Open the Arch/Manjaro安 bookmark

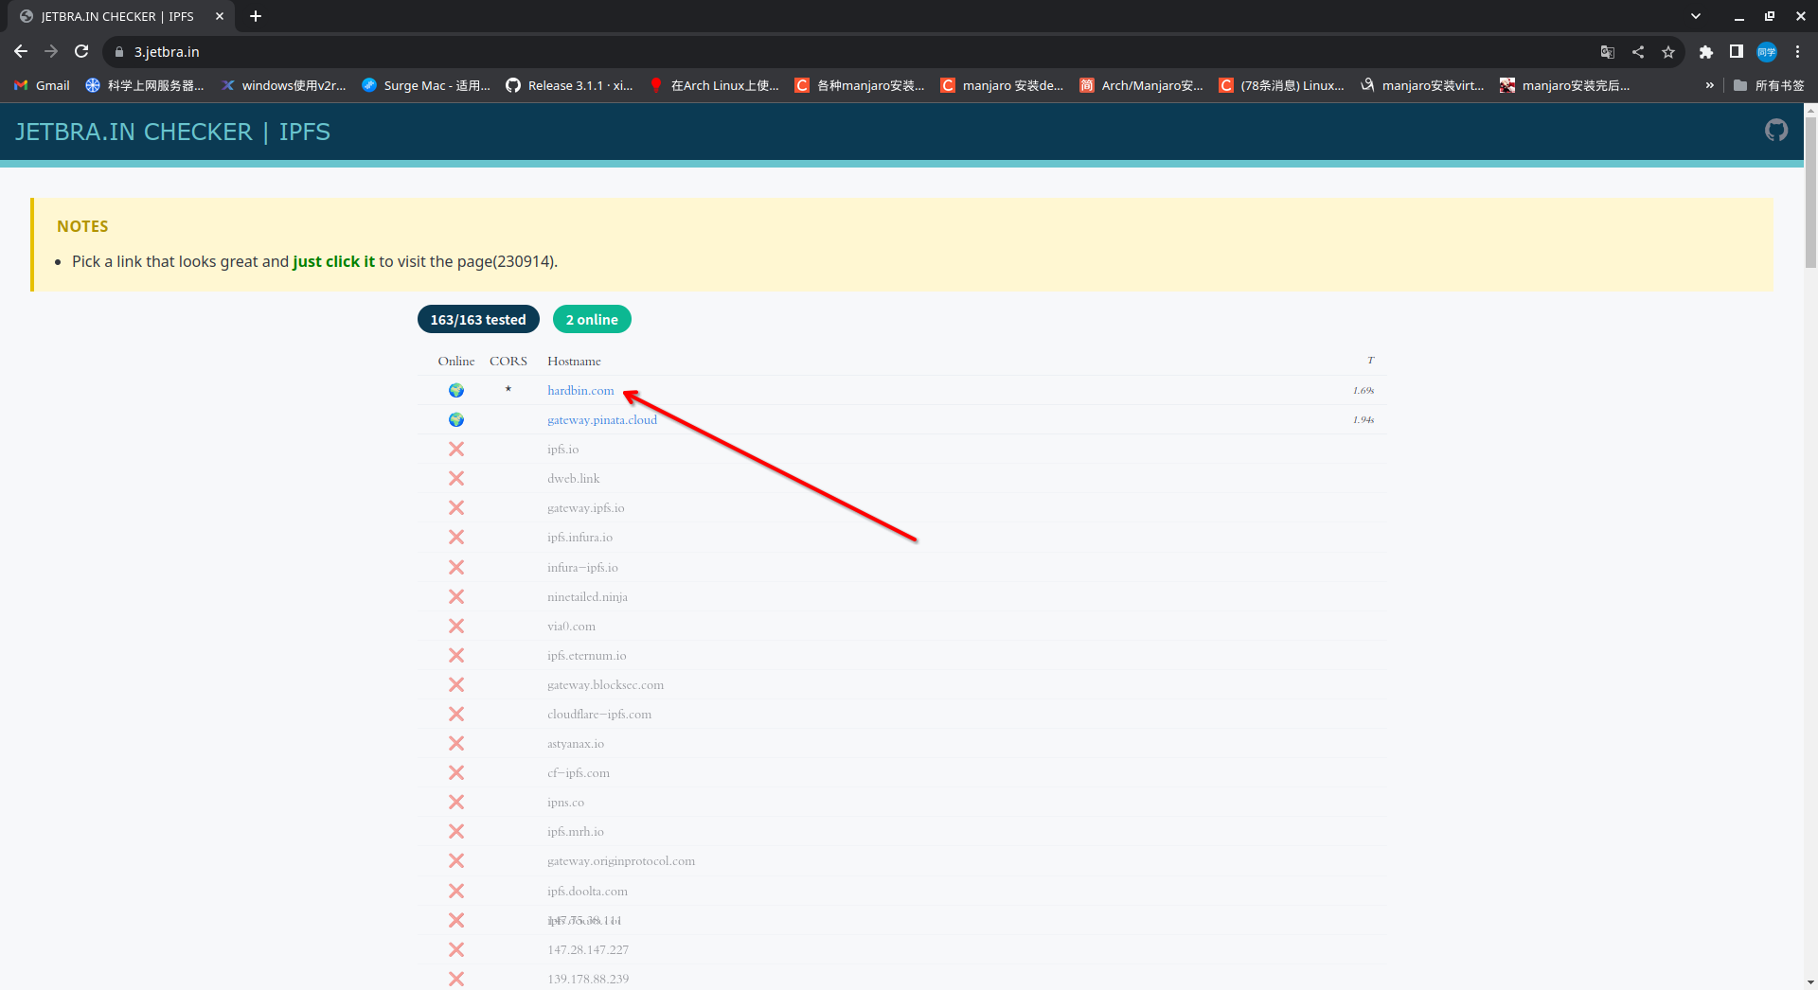(1142, 85)
